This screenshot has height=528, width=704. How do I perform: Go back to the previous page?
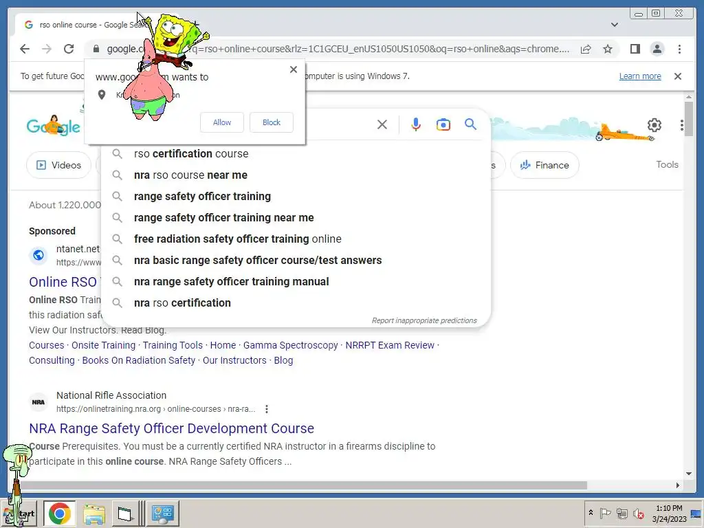25,49
